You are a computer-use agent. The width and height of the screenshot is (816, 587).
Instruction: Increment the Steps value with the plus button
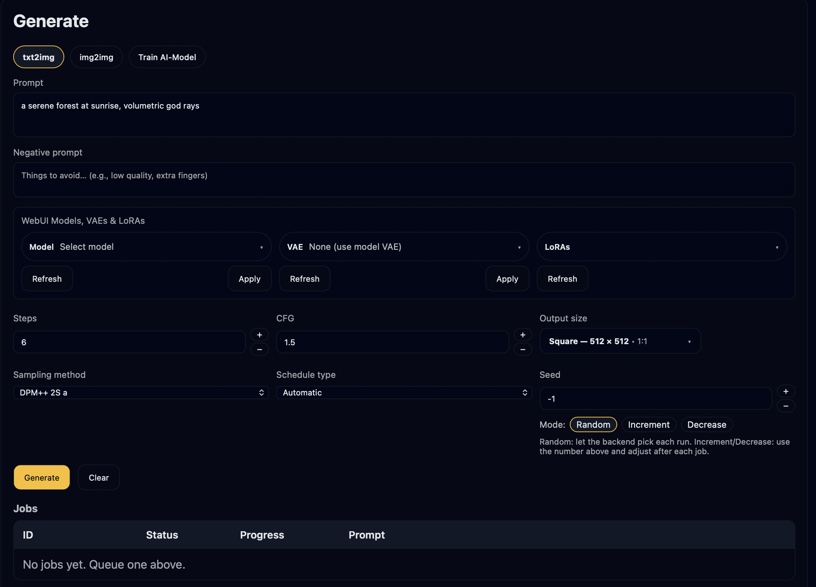259,335
